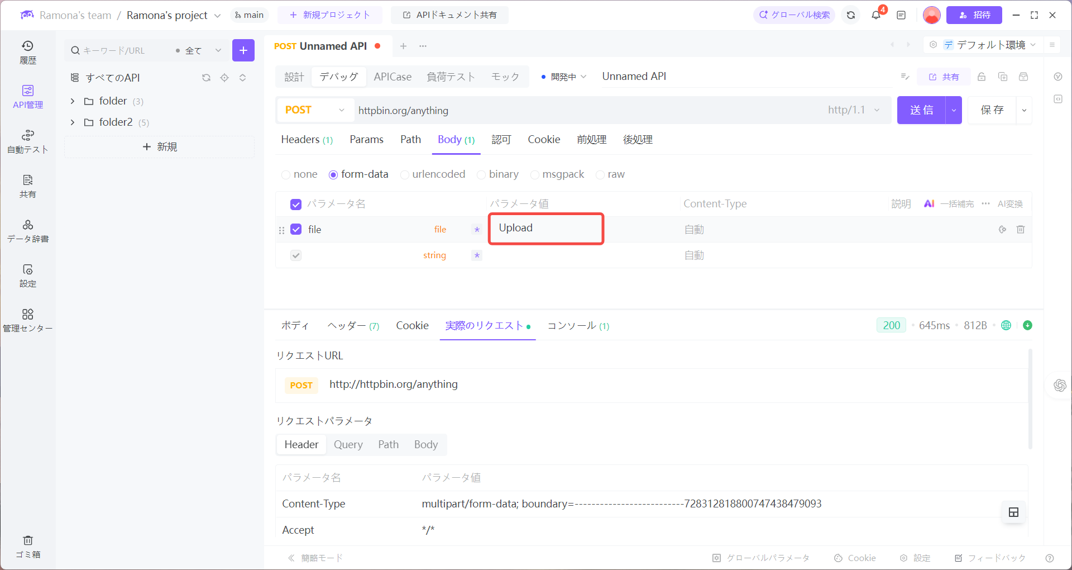Click the copy icon in API toolbar
1072x570 pixels.
1003,77
